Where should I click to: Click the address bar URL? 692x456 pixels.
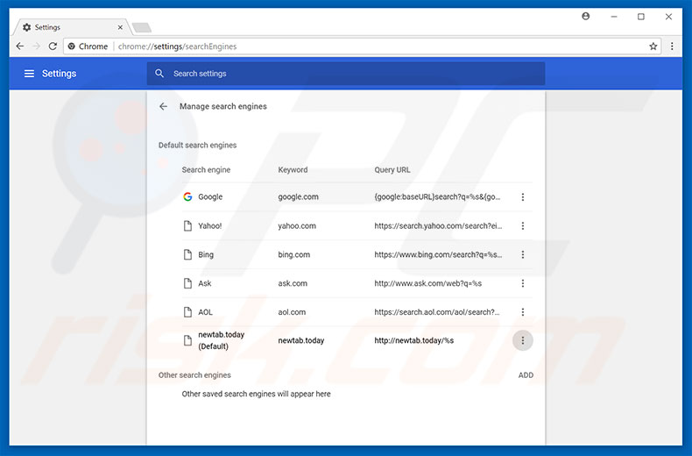point(178,46)
